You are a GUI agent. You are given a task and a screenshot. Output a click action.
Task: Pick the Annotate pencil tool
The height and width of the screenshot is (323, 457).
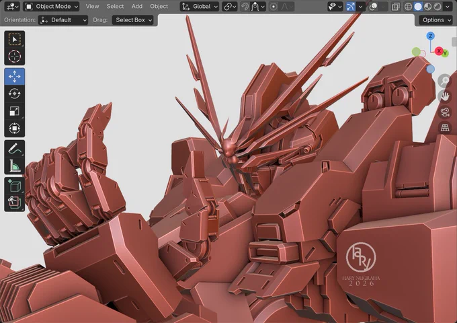[15, 149]
